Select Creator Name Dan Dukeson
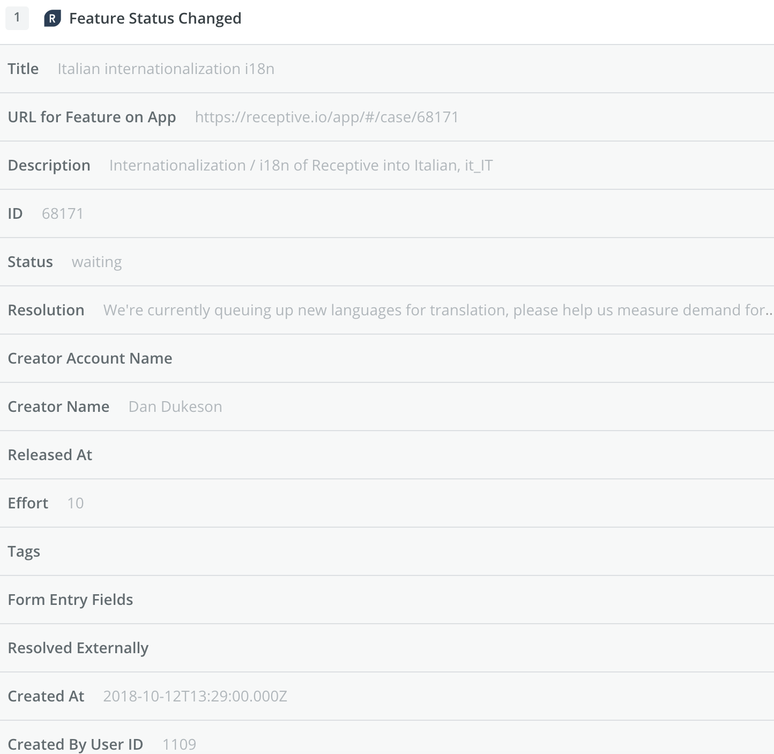 (175, 406)
